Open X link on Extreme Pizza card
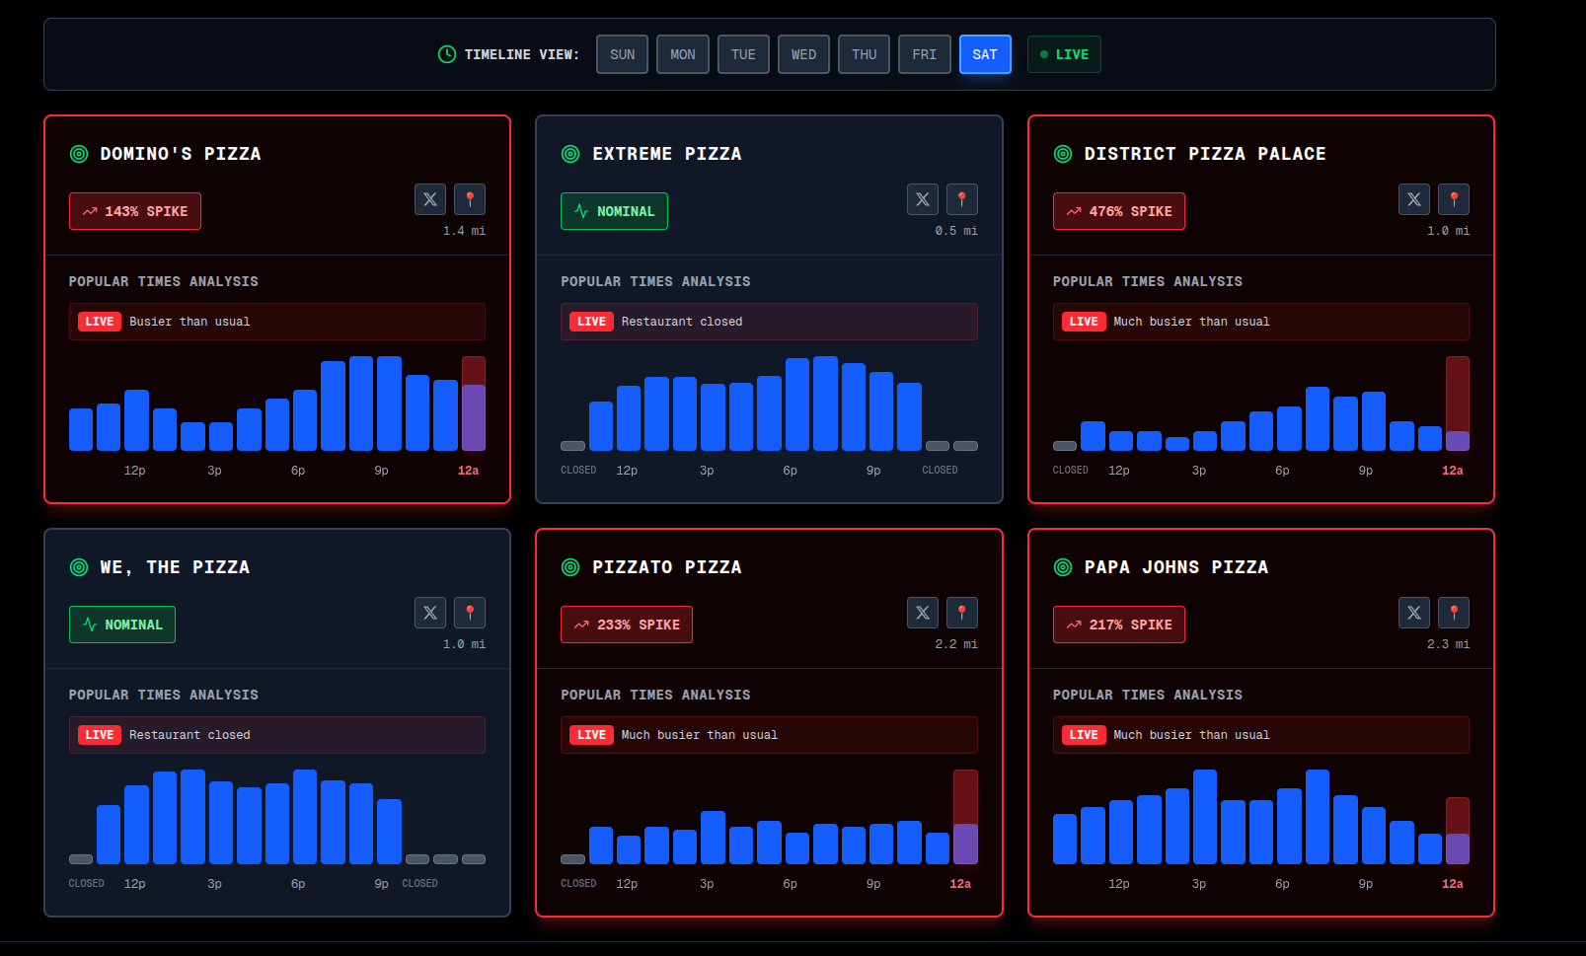This screenshot has width=1586, height=956. click(x=923, y=199)
